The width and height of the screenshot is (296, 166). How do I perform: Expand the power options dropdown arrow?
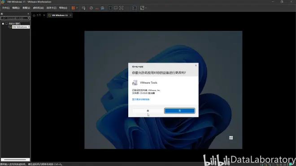77,8
